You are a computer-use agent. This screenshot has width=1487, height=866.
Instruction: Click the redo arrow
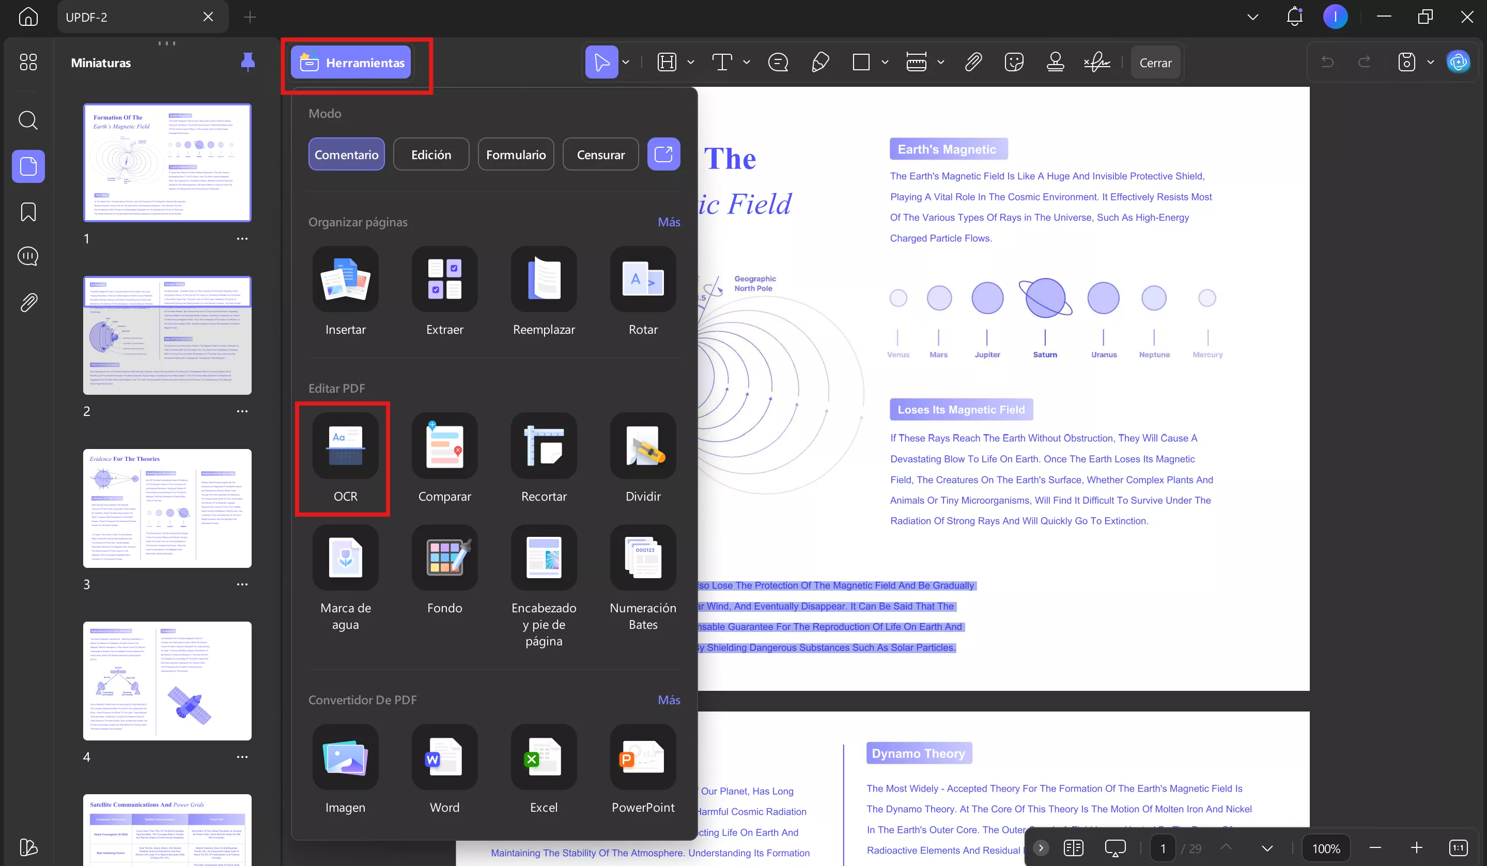pyautogui.click(x=1364, y=62)
